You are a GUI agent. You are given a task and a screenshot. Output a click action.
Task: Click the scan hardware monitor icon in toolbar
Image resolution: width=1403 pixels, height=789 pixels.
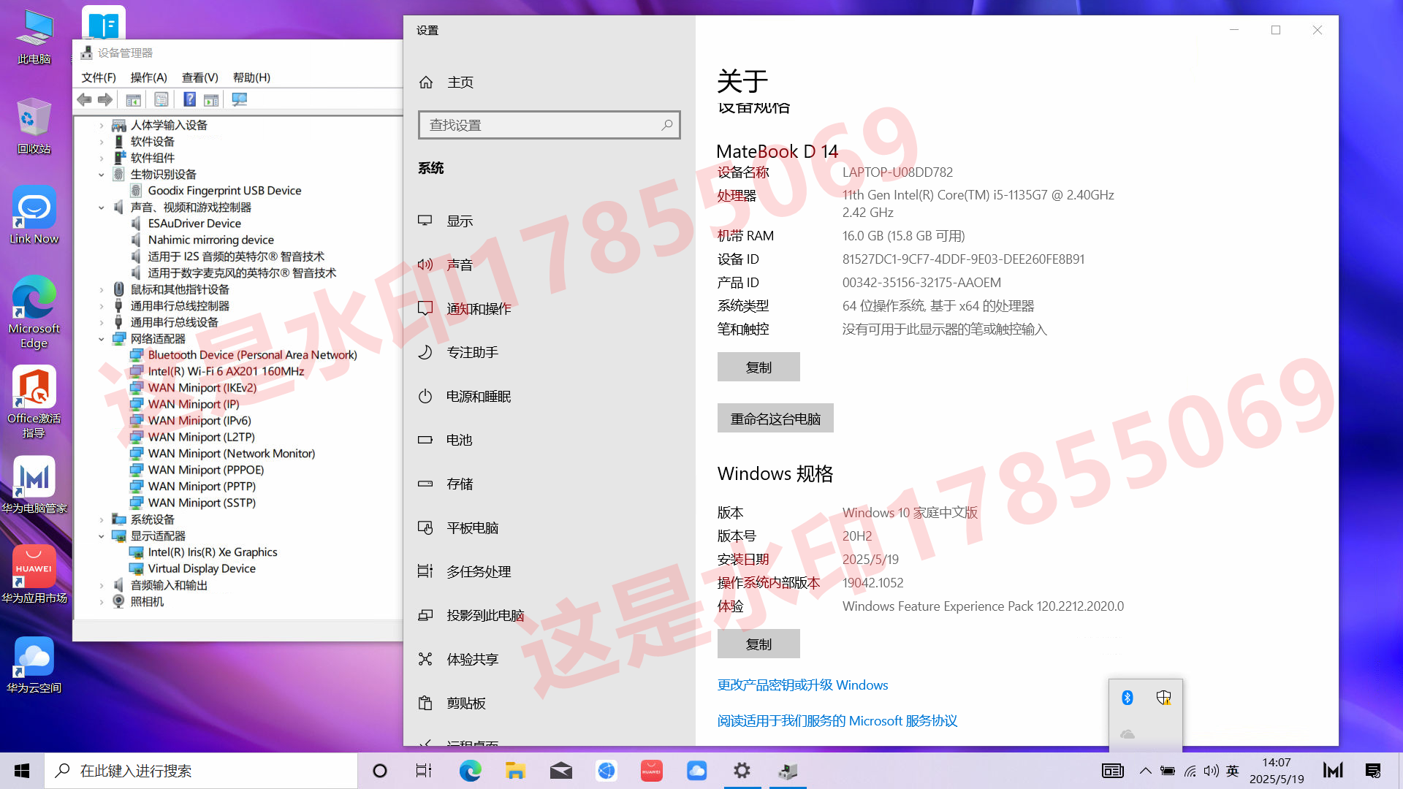point(240,99)
